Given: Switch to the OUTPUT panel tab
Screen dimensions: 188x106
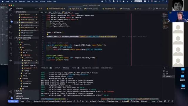Looking at the screenshot, I should coord(57,68).
